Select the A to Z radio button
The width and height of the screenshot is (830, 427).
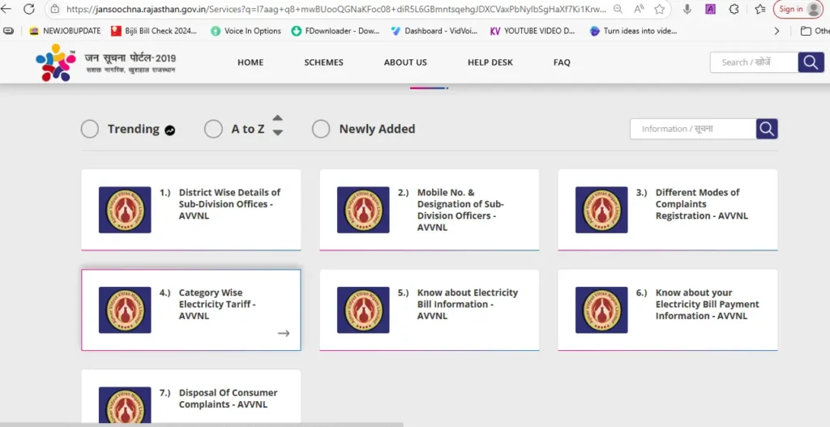point(213,129)
